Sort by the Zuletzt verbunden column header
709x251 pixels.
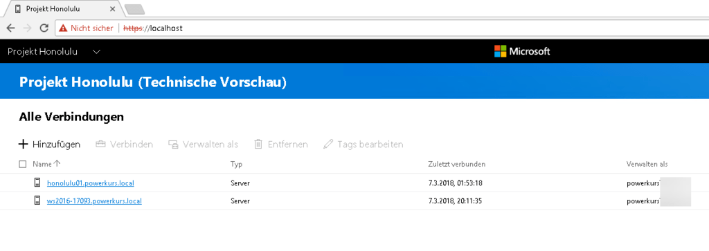[457, 165]
